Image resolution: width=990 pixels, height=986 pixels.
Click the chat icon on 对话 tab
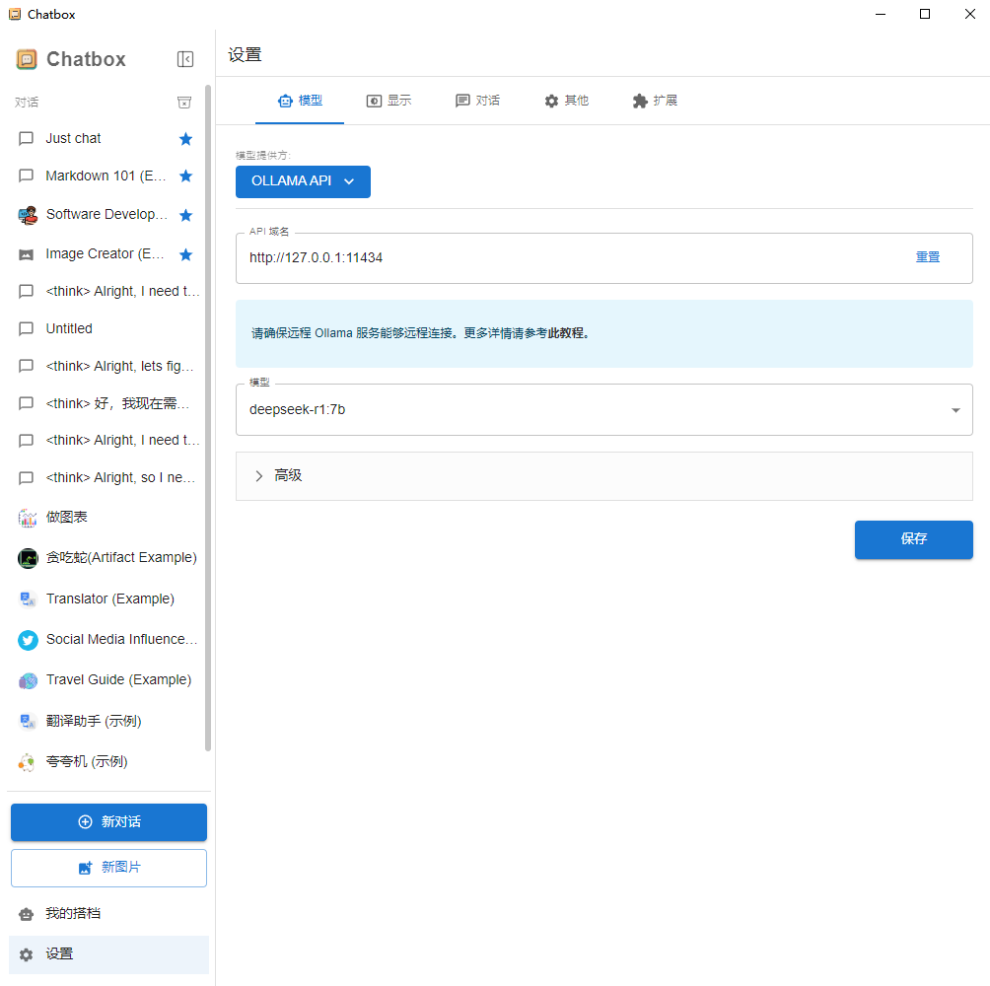pyautogui.click(x=462, y=101)
